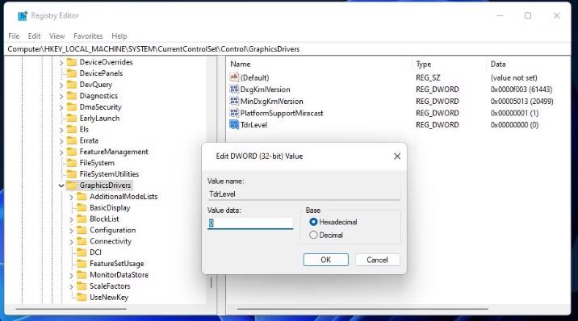Click the Value data input field
This screenshot has height=321, width=578.
pos(250,223)
